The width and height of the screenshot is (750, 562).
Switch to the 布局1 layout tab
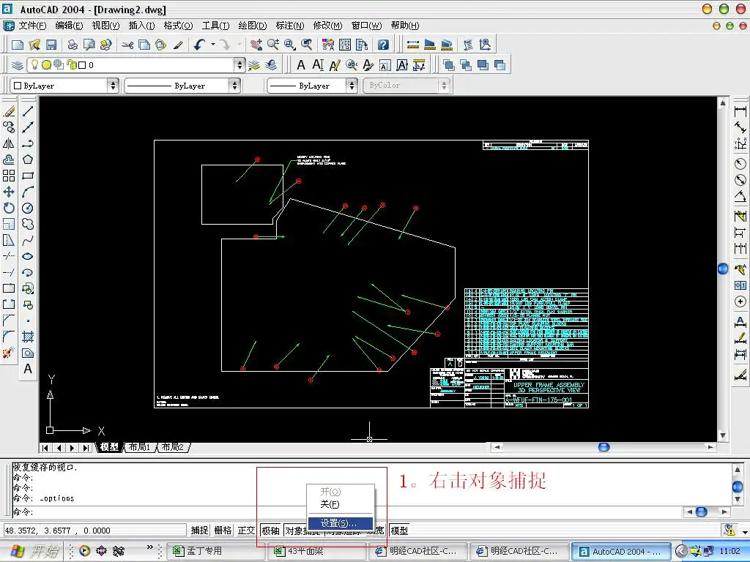tap(140, 447)
